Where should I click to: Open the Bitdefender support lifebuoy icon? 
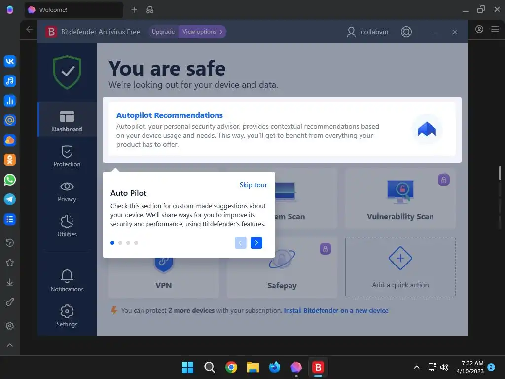pyautogui.click(x=406, y=32)
